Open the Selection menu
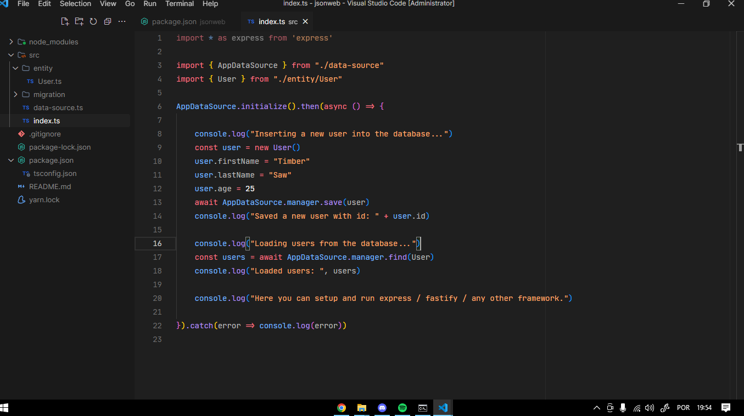The width and height of the screenshot is (744, 416). click(75, 4)
